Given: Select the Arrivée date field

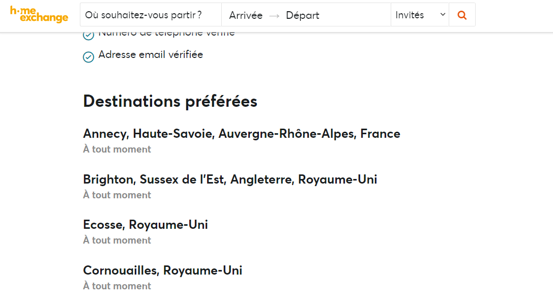Looking at the screenshot, I should (246, 16).
